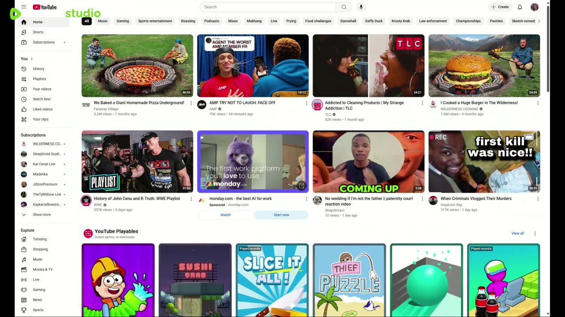This screenshot has width=565, height=317.
Task: Select the Podcasts filter chip
Action: (x=211, y=21)
